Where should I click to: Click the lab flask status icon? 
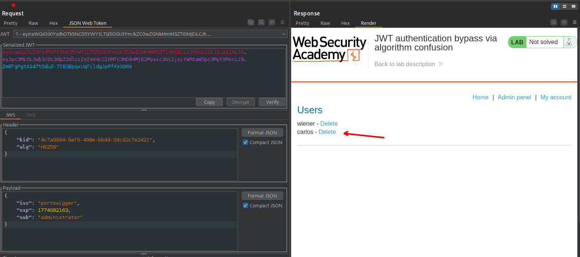[569, 42]
